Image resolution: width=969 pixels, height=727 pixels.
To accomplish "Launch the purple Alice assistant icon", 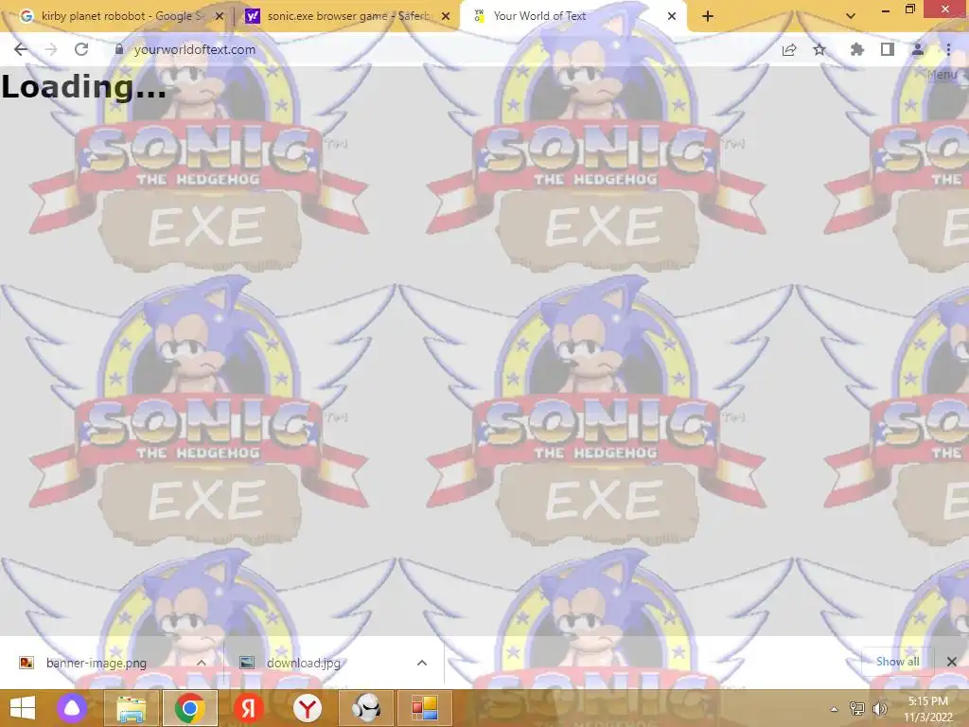I will (x=72, y=708).
